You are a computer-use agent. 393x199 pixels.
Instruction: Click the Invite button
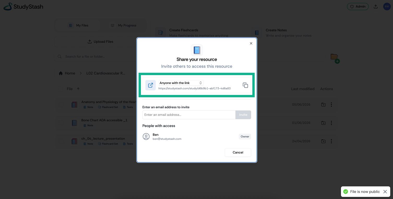pos(243,115)
